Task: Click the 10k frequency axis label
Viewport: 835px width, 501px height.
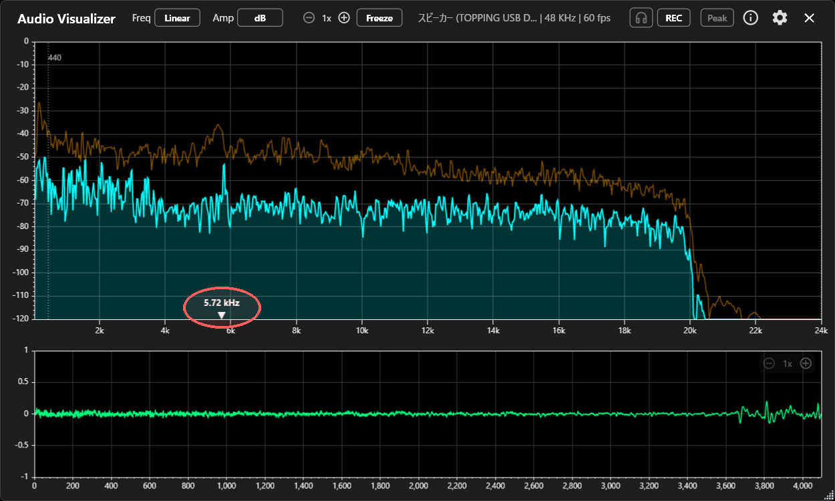Action: tap(362, 330)
